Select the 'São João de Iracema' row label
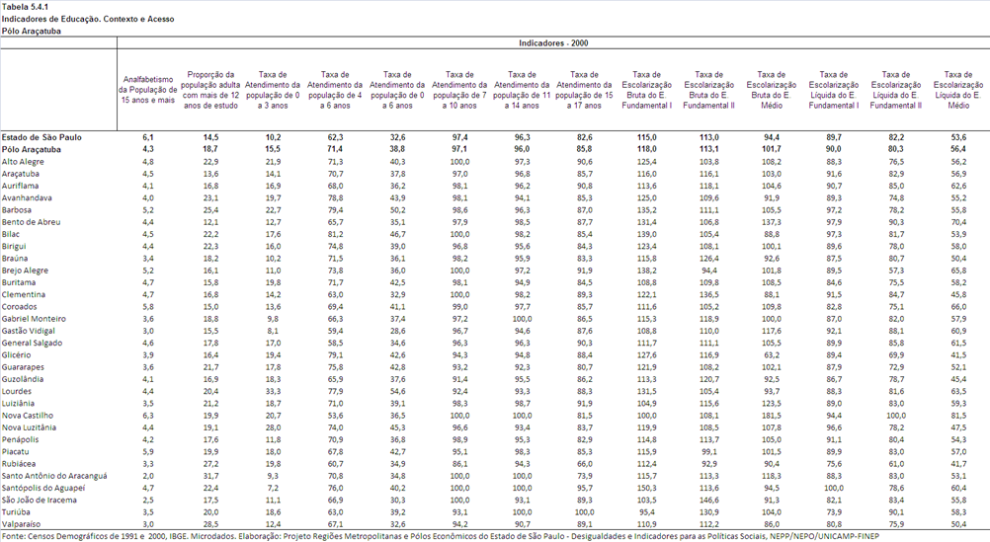 (40, 501)
